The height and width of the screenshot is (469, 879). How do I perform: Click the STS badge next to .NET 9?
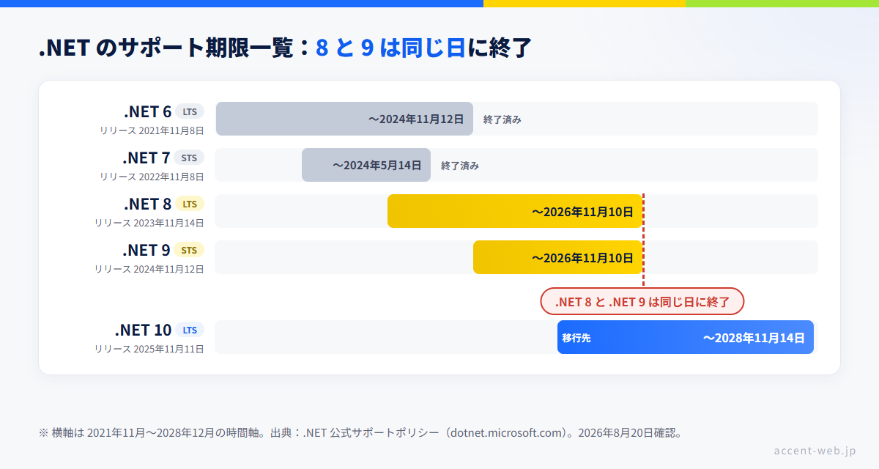coord(190,250)
